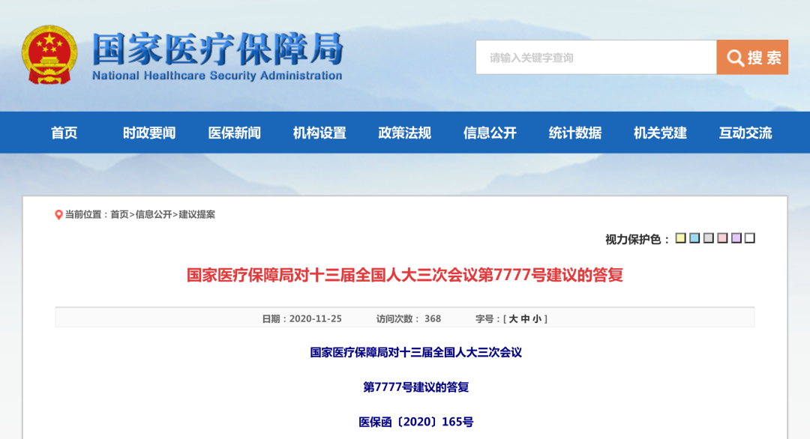Select 政策法规 navigation item
810x439 pixels.
405,133
